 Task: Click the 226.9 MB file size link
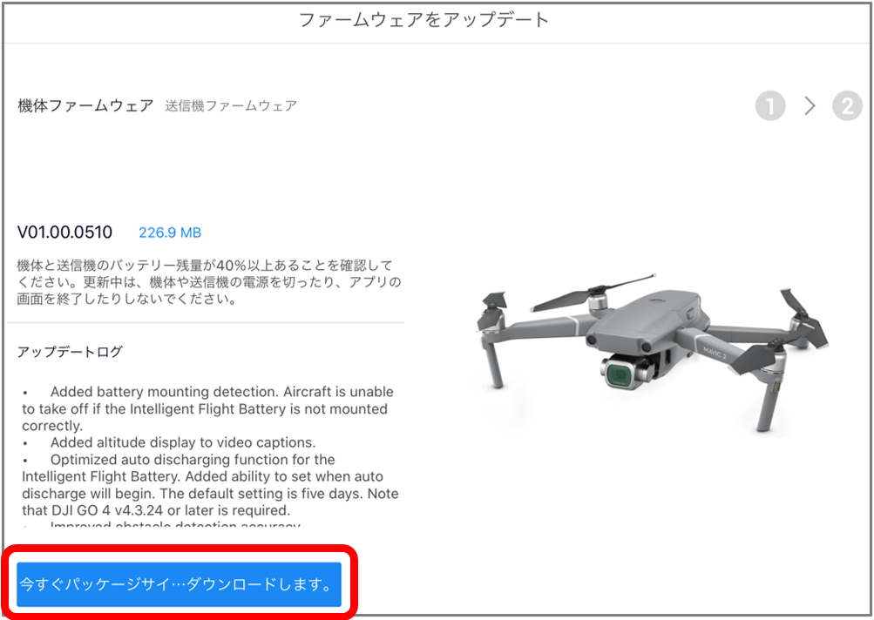[170, 232]
